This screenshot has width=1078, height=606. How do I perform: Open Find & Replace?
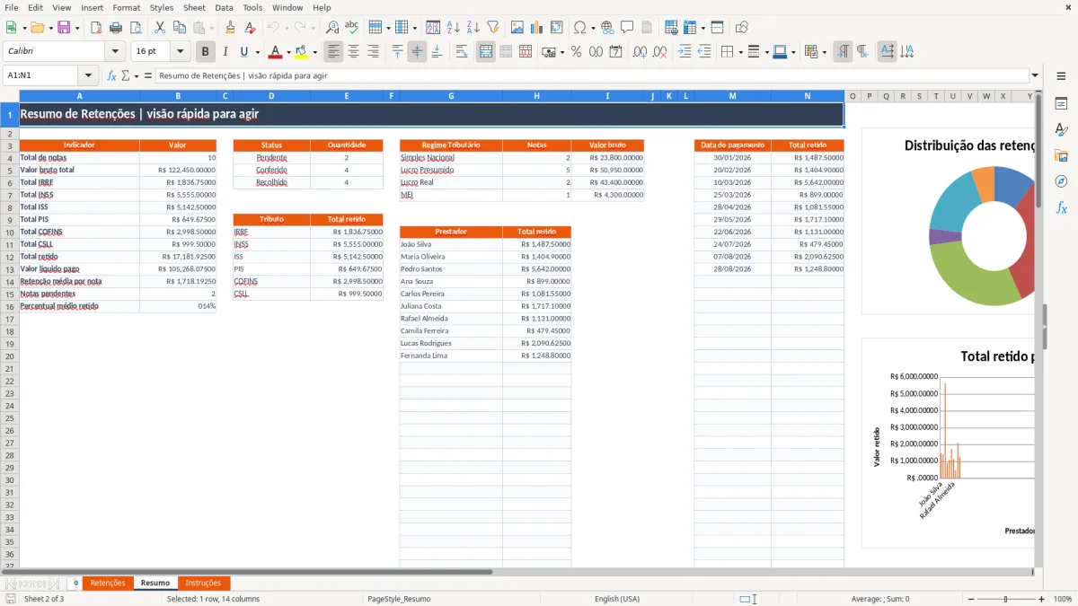click(x=332, y=28)
